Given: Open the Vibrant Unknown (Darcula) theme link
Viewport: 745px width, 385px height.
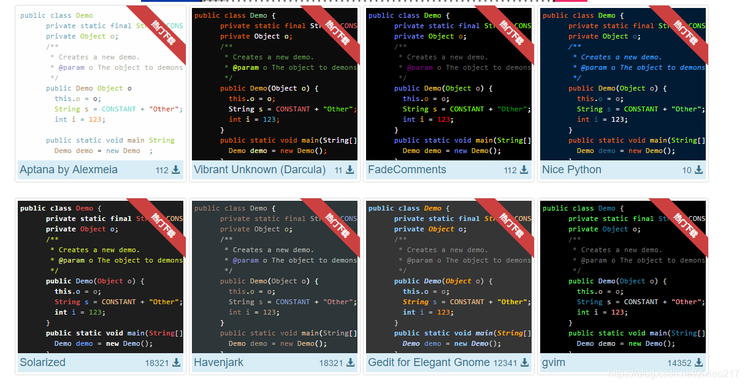Looking at the screenshot, I should point(260,170).
